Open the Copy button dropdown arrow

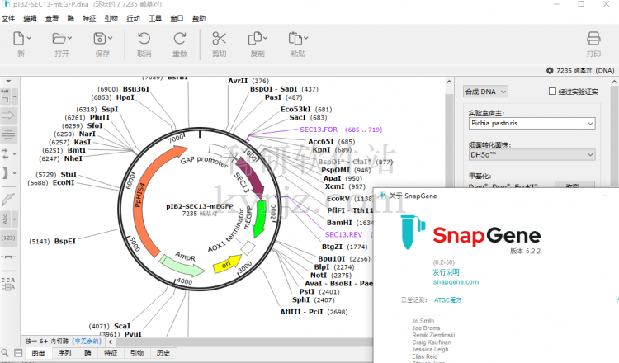pos(265,38)
